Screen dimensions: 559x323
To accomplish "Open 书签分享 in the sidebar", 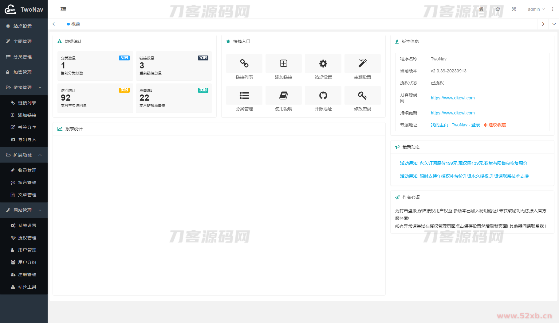I will click(27, 127).
